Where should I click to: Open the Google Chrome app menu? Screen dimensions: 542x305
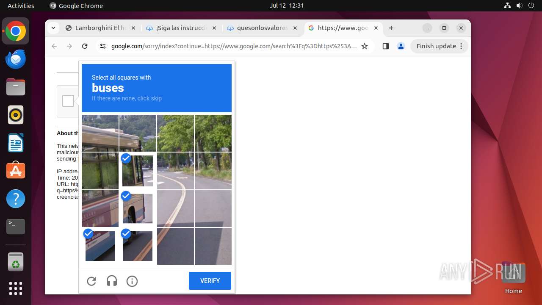(76, 6)
